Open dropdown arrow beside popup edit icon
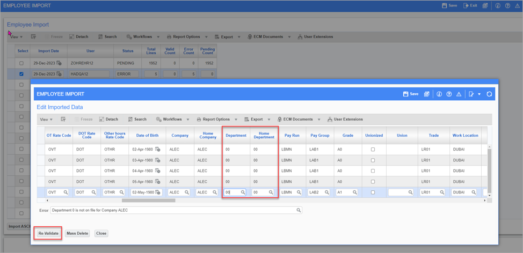The height and width of the screenshot is (253, 523). pyautogui.click(x=480, y=94)
